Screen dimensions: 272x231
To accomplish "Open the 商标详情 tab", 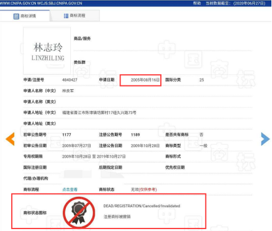I will click(x=25, y=16).
